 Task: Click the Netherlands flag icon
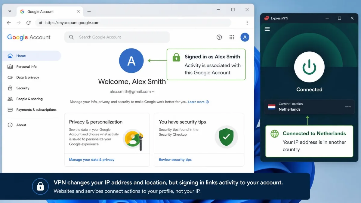pyautogui.click(x=272, y=107)
